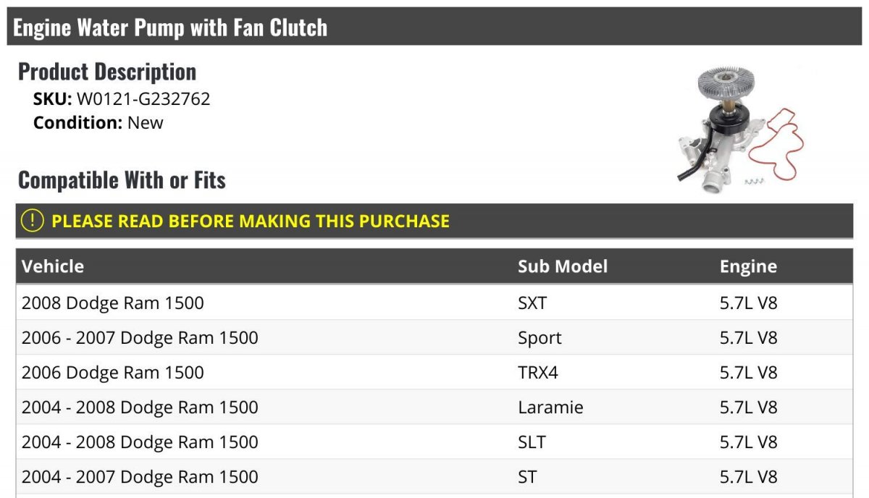Image resolution: width=869 pixels, height=498 pixels.
Task: Click the Compatible With or Fits heading
Action: [x=122, y=180]
